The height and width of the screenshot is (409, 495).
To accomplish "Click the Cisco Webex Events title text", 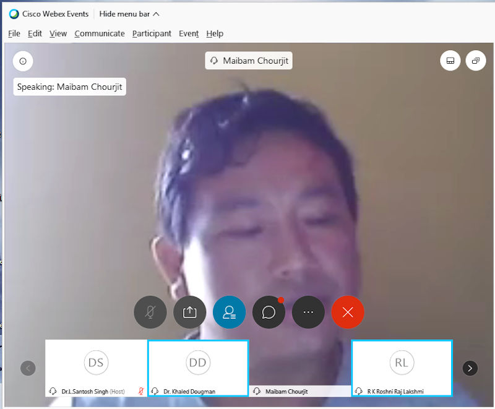I will point(55,14).
